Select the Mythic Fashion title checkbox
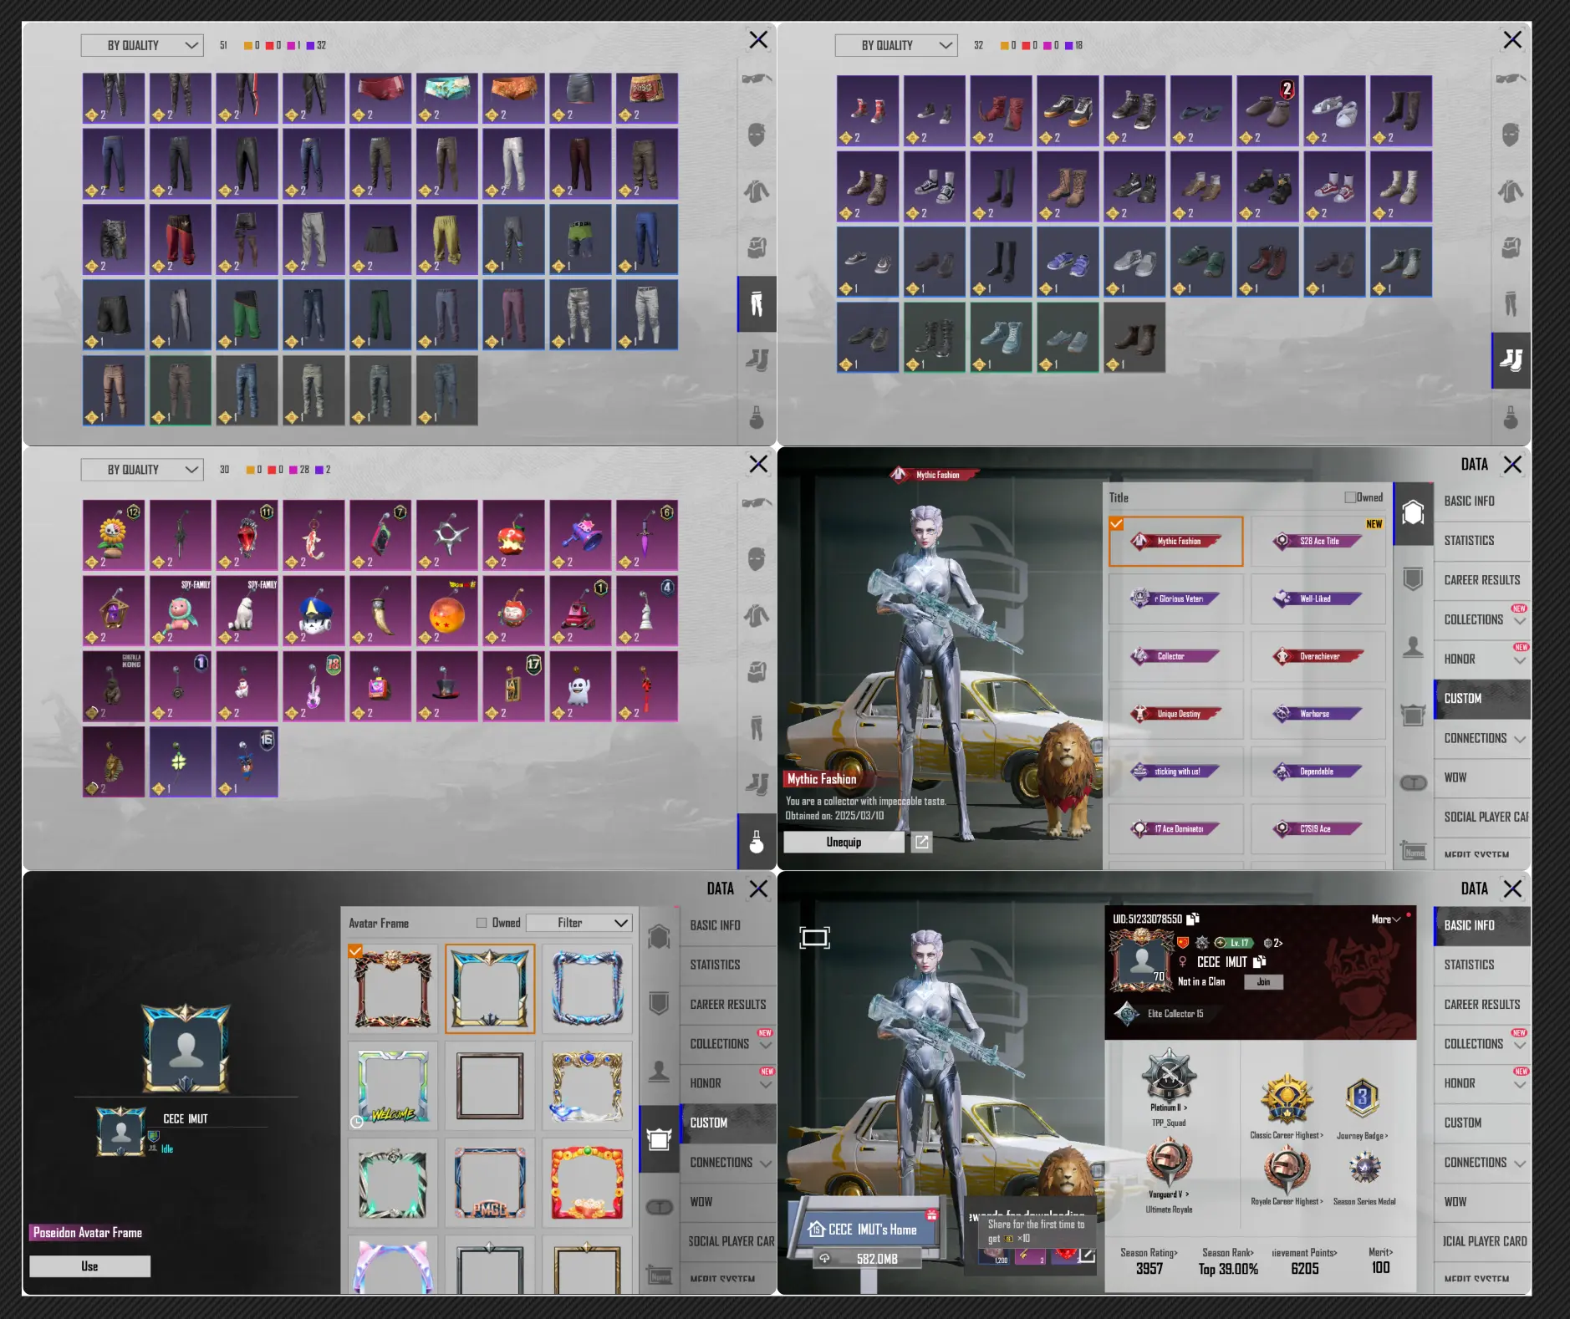The width and height of the screenshot is (1570, 1319). [x=1116, y=523]
